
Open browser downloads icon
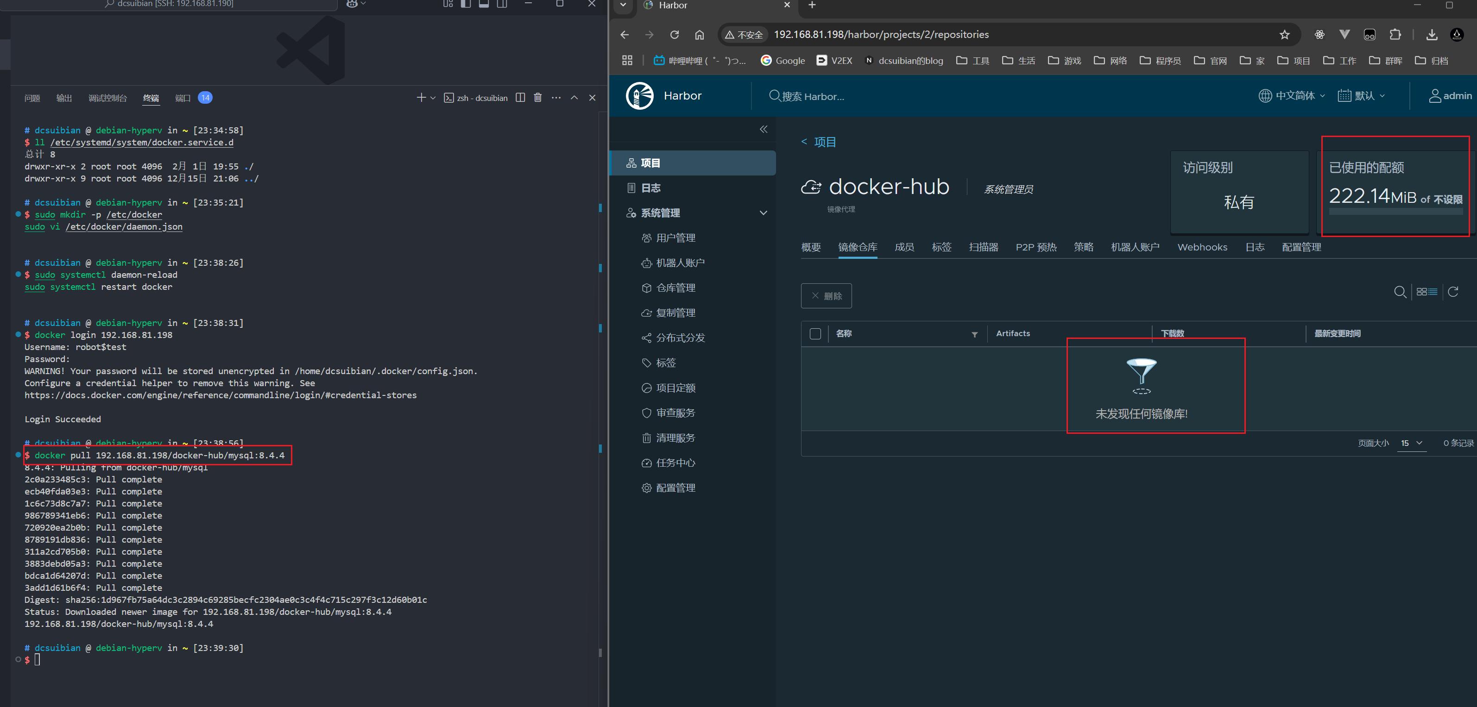tap(1431, 35)
